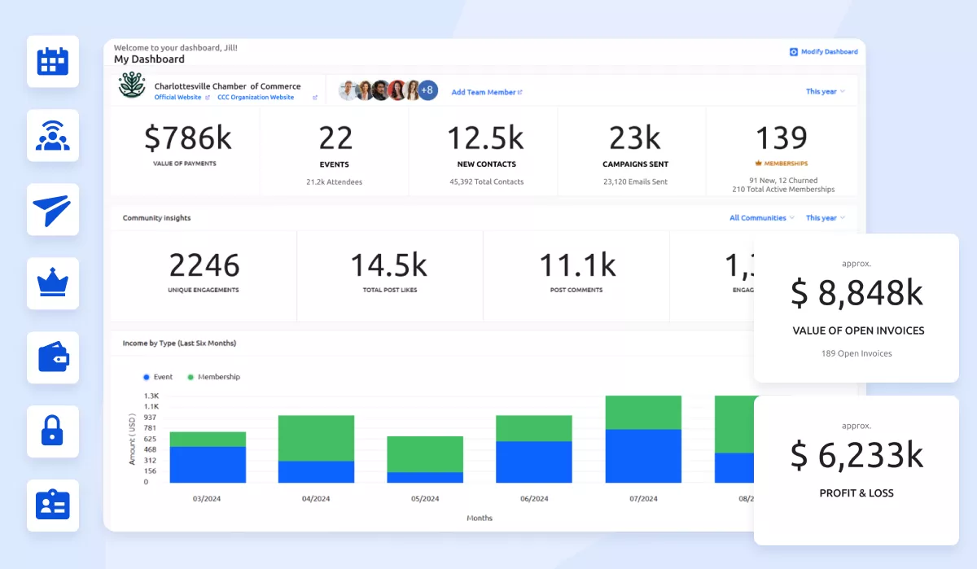Click the +8 team member avatar badge

point(427,90)
